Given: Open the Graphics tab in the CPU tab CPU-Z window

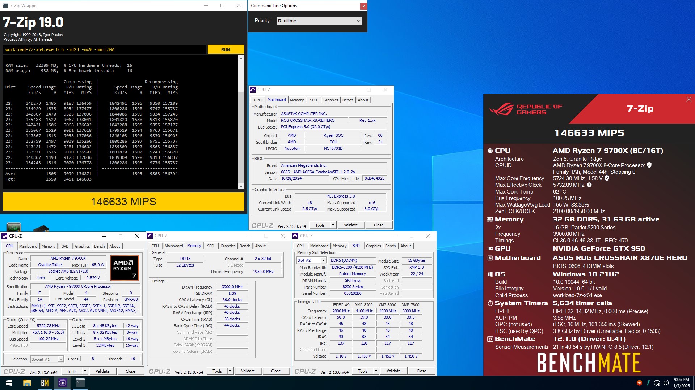Looking at the screenshot, I should click(83, 246).
